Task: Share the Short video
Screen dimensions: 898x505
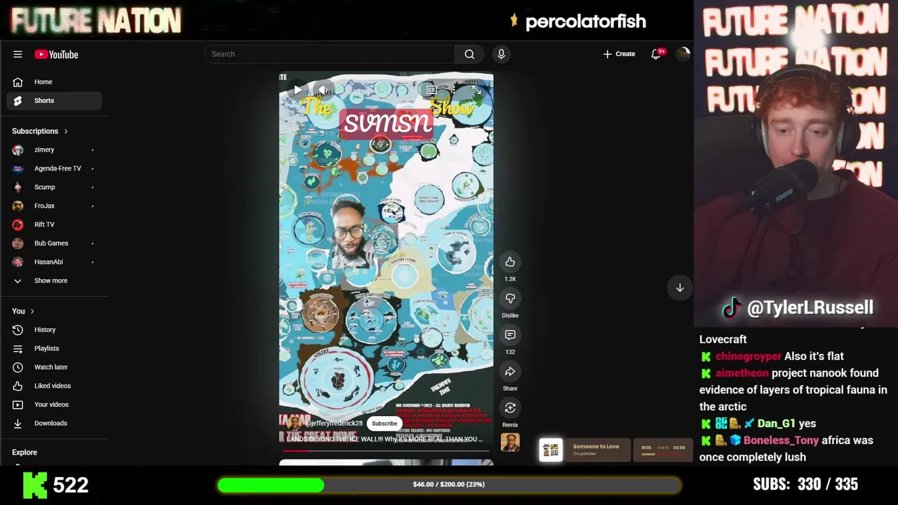Action: click(x=510, y=371)
